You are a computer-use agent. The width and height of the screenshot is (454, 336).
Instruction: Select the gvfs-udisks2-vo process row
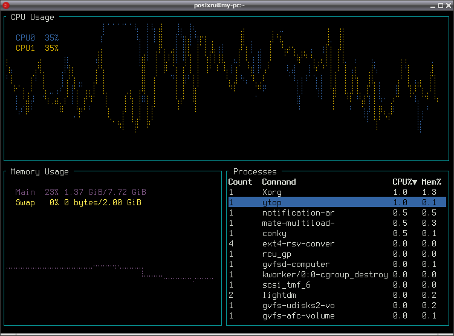coord(337,305)
